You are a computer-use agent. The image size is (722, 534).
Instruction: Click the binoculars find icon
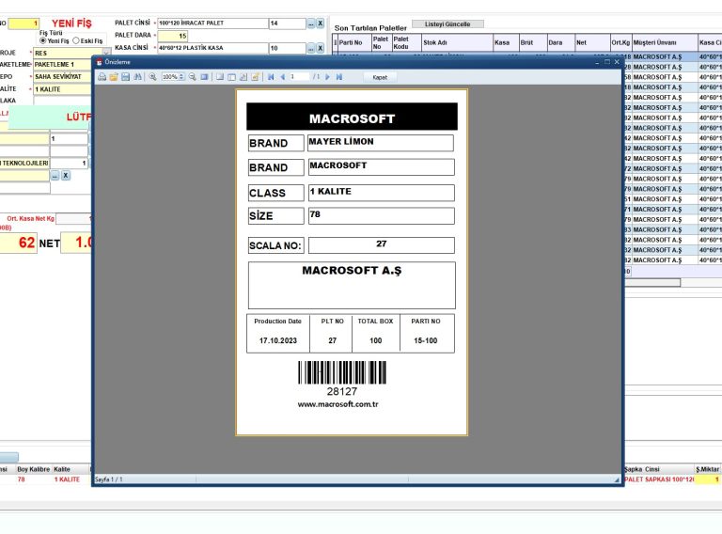point(137,77)
